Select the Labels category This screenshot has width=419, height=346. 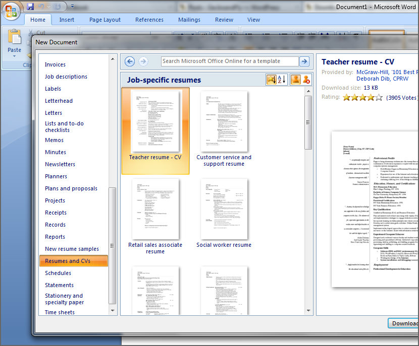[x=53, y=89]
